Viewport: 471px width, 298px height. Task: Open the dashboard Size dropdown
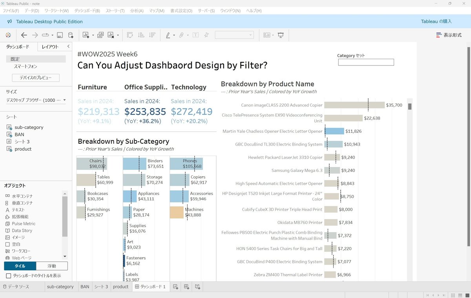click(36, 100)
